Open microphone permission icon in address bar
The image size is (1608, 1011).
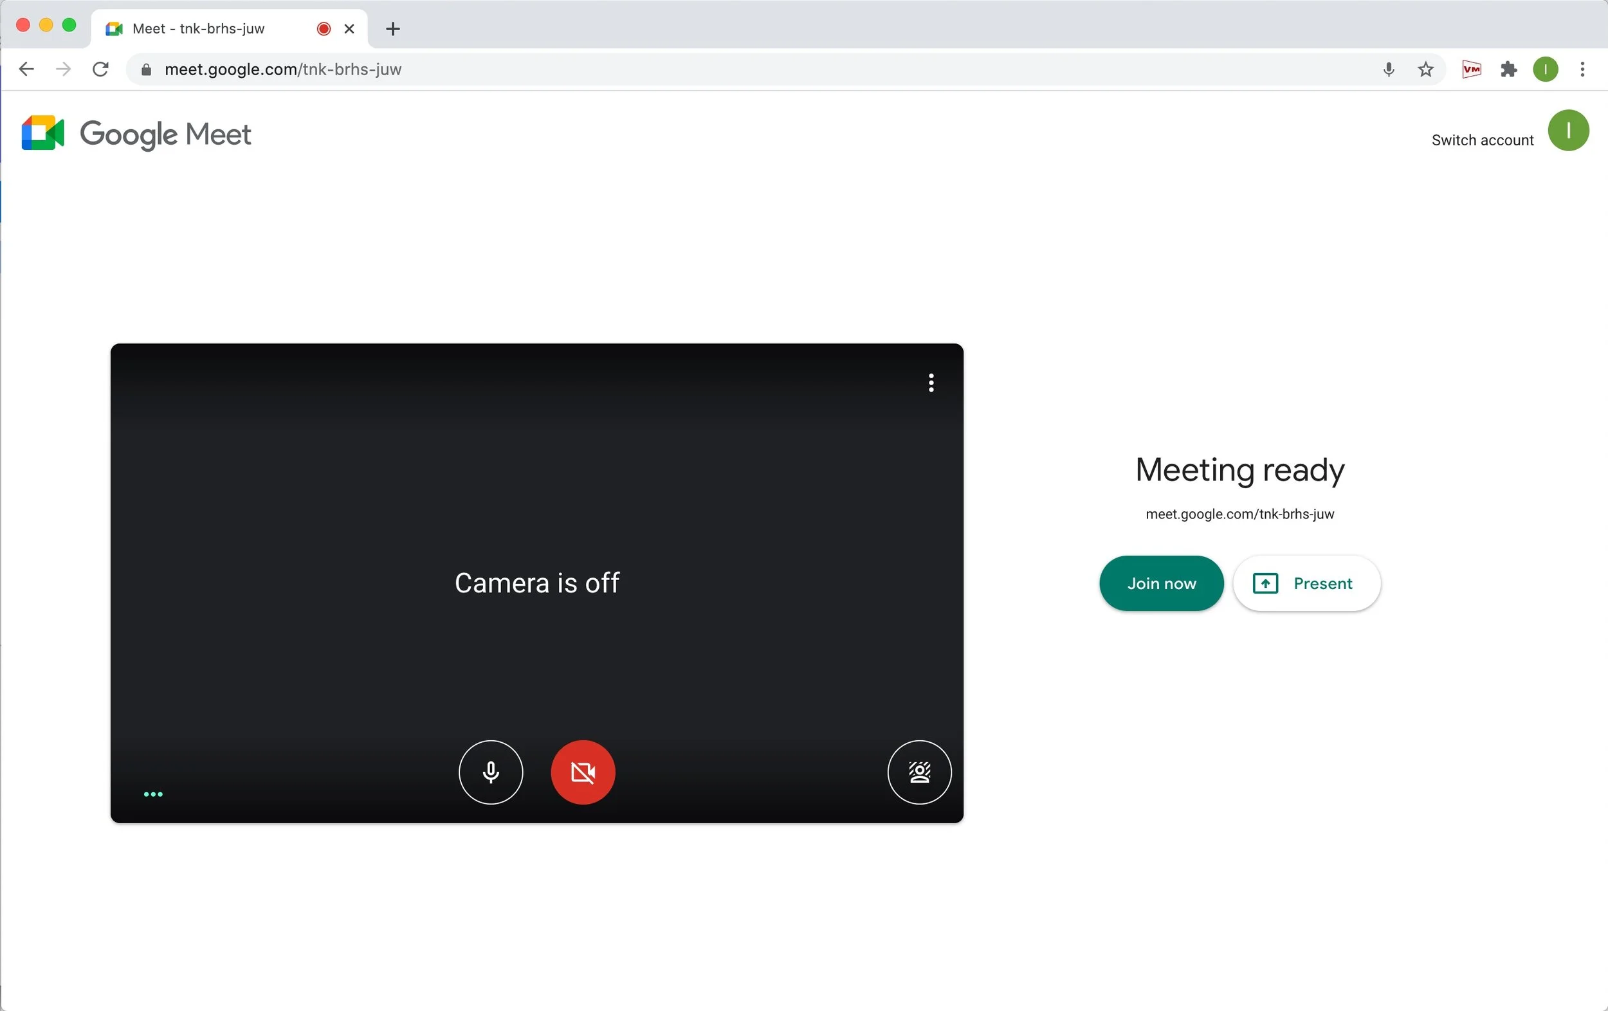[x=1388, y=69]
